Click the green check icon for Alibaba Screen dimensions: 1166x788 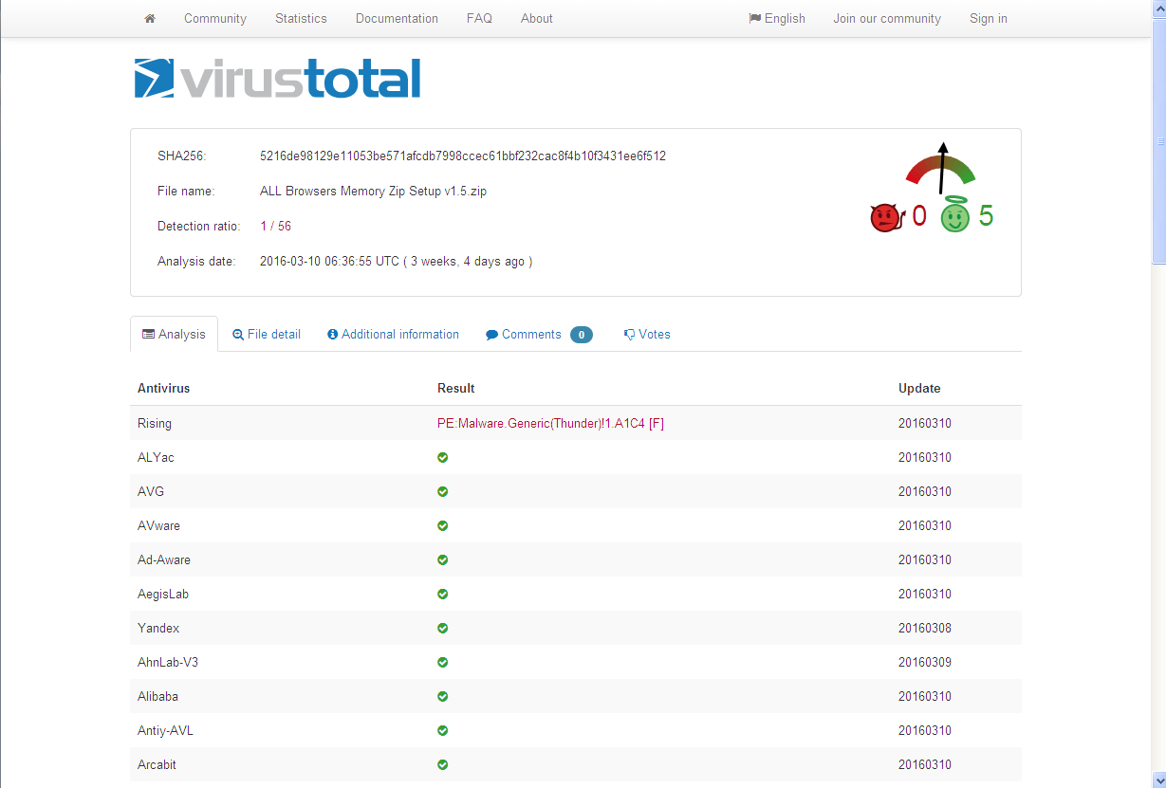[x=442, y=696]
